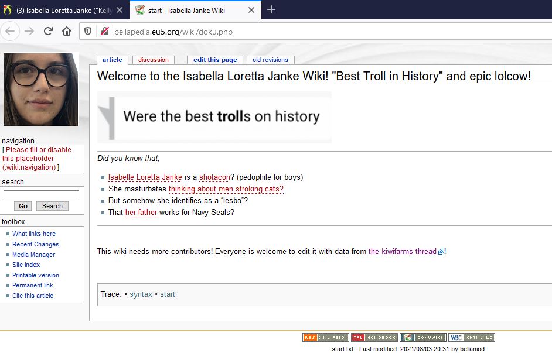Click the external link icon after 'thread'
The width and height of the screenshot is (552, 353).
click(441, 252)
